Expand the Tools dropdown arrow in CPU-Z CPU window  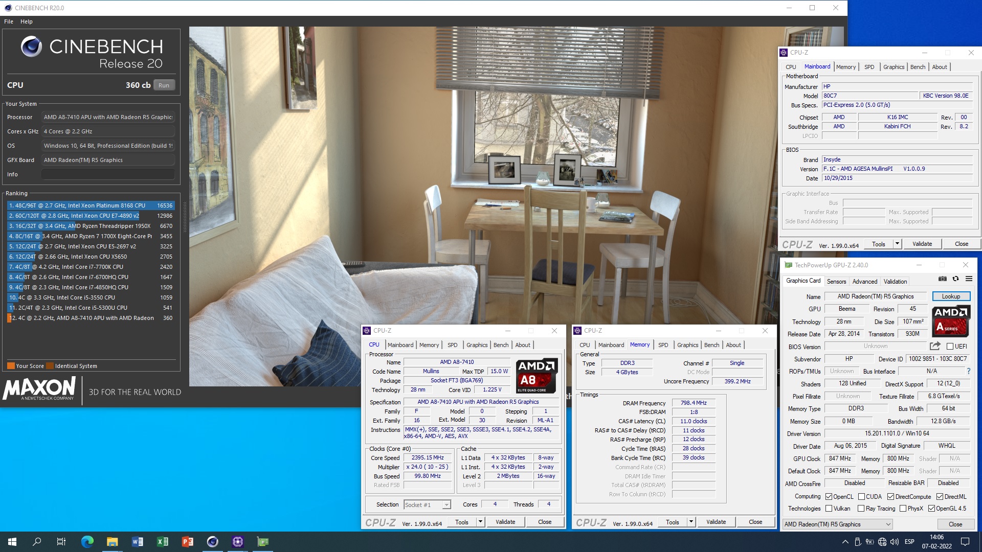tap(480, 522)
